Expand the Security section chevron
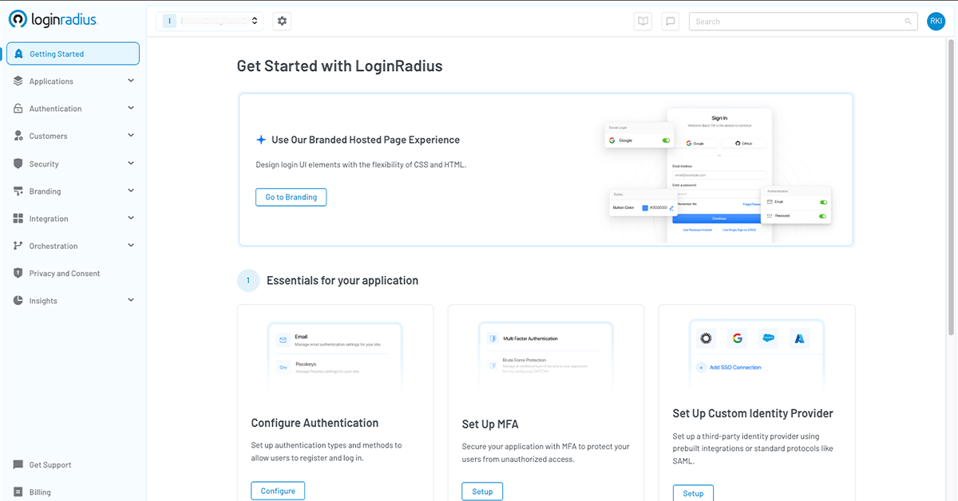 pyautogui.click(x=131, y=164)
